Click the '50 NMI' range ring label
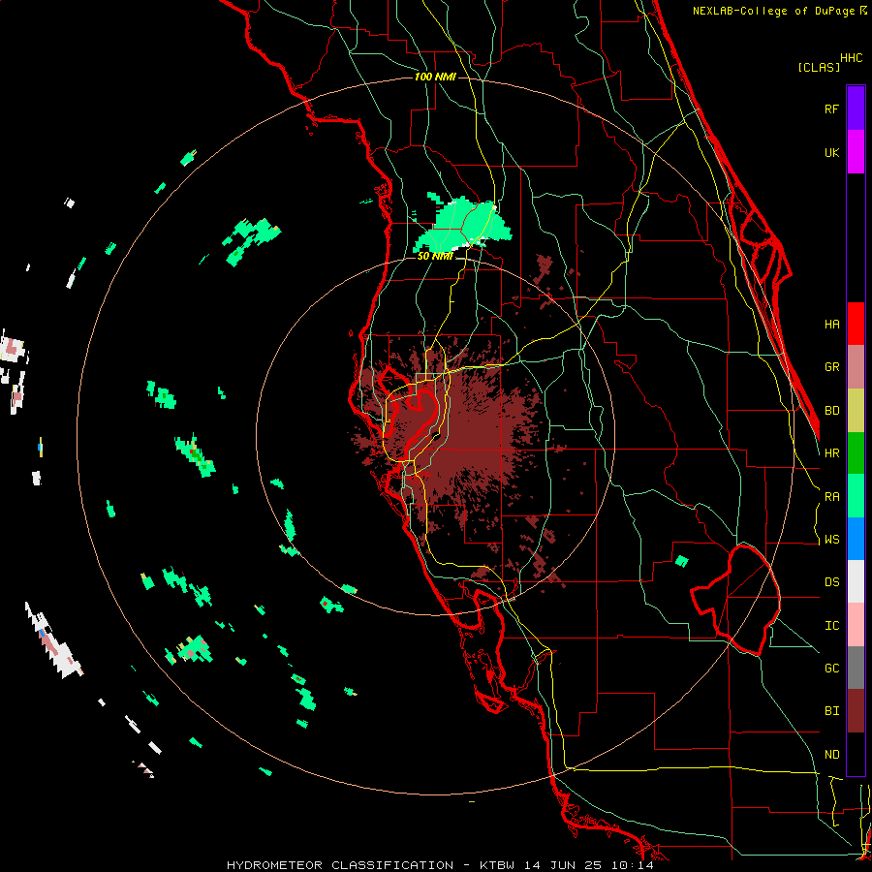 click(435, 256)
